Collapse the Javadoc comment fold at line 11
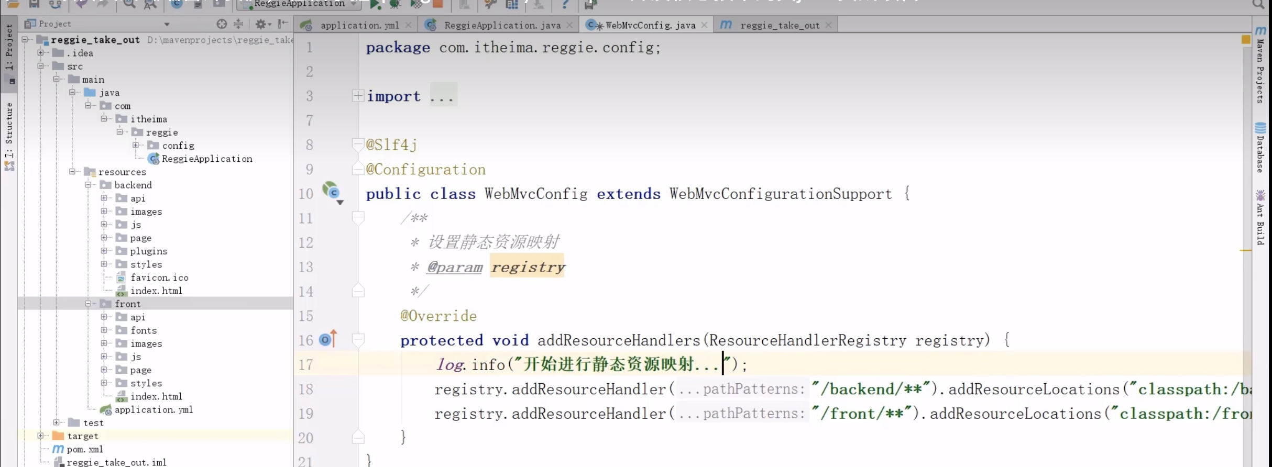The image size is (1272, 467). click(x=358, y=217)
